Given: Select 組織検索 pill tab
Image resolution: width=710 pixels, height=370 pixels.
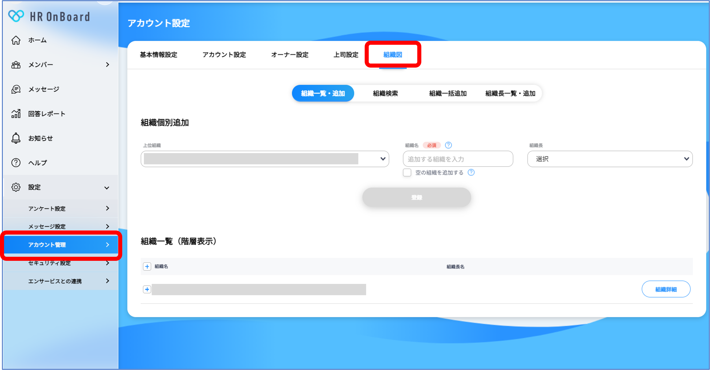Looking at the screenshot, I should point(385,93).
